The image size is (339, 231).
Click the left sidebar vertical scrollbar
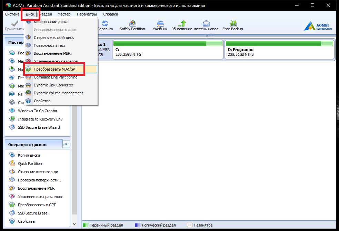click(74, 160)
